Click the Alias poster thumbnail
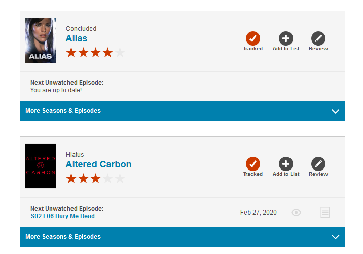 point(41,40)
